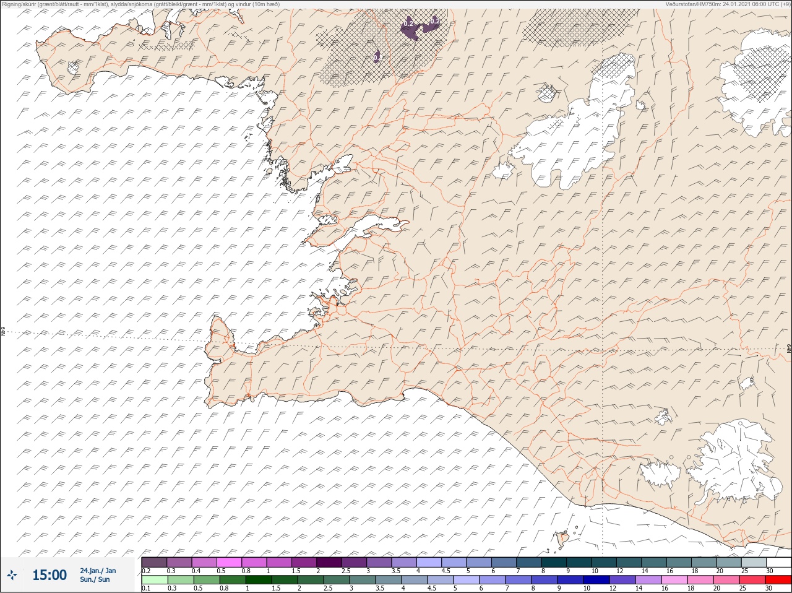Select the light lavender 4 swatch, upper legend

coord(429,563)
